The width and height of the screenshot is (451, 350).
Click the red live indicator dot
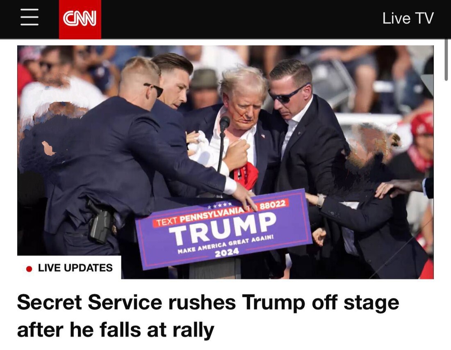pos(29,269)
